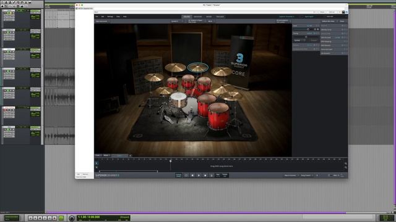The image size is (396, 222).
Task: Toggle the metronome in Superior Drummer transport
Action: [212, 175]
